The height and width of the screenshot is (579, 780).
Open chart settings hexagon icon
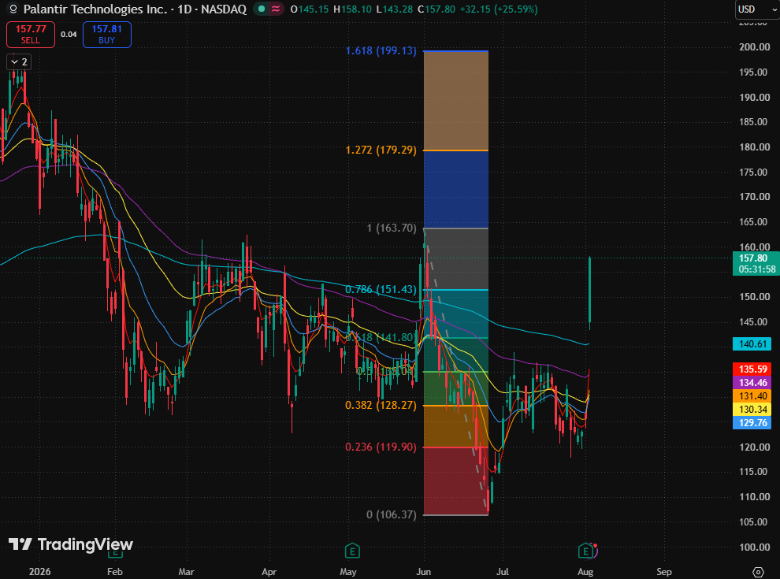coord(758,572)
